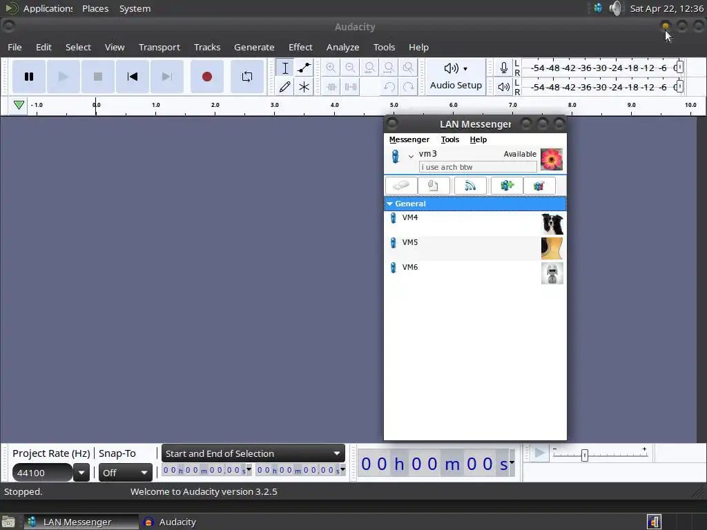
Task: Switch to LAN Messenger in taskbar
Action: (x=81, y=522)
